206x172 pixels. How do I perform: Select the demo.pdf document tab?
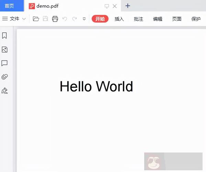72,6
